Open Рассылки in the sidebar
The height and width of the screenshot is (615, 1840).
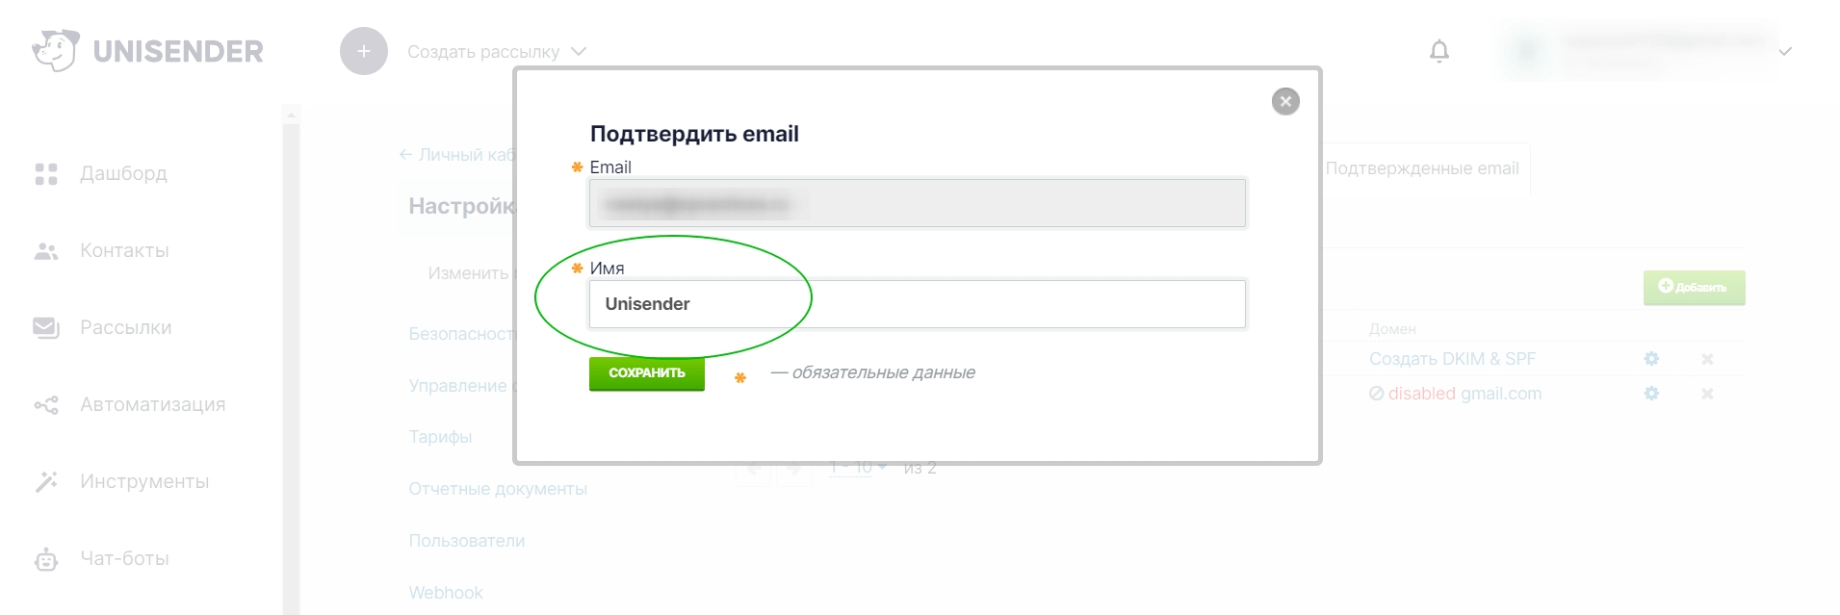point(126,327)
